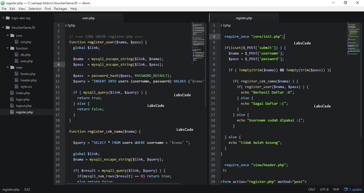The image size is (364, 193).
Task: Click the db.php file icon
Action: (16, 54)
